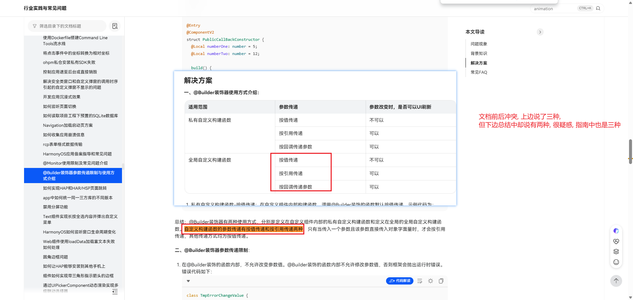This screenshot has width=633, height=300.
Task: Click the smiley feedback icon
Action: click(616, 262)
